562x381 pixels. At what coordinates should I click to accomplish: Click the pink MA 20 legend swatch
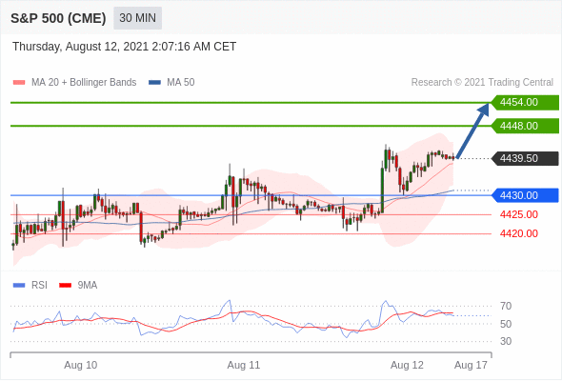pyautogui.click(x=19, y=83)
